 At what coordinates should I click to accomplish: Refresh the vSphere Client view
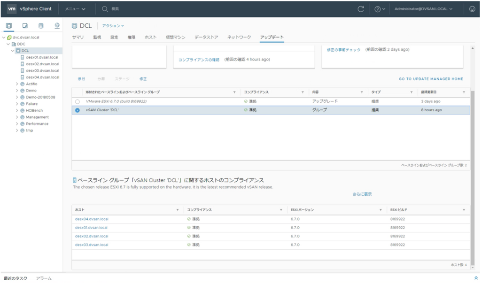[361, 9]
